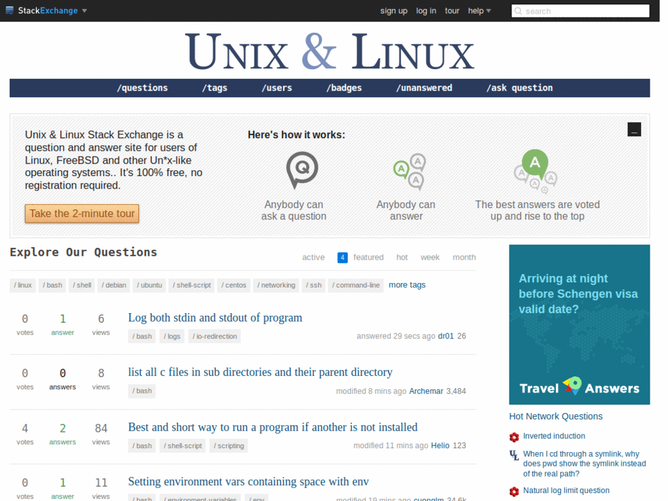Click the Anybody can answer bubbles icon
The height and width of the screenshot is (501, 668).
click(x=410, y=172)
